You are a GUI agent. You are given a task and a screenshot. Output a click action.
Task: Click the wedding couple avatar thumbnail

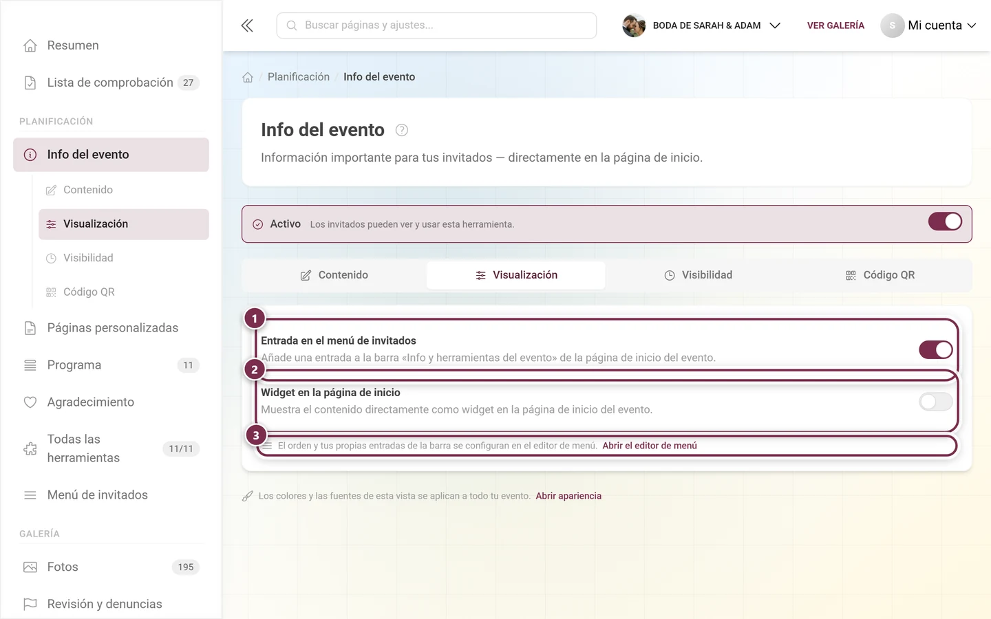[634, 25]
